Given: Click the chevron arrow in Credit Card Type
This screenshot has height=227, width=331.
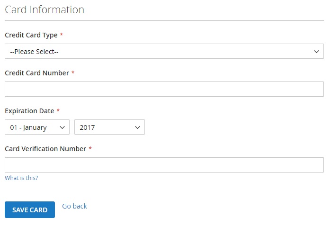Looking at the screenshot, I should (317, 51).
